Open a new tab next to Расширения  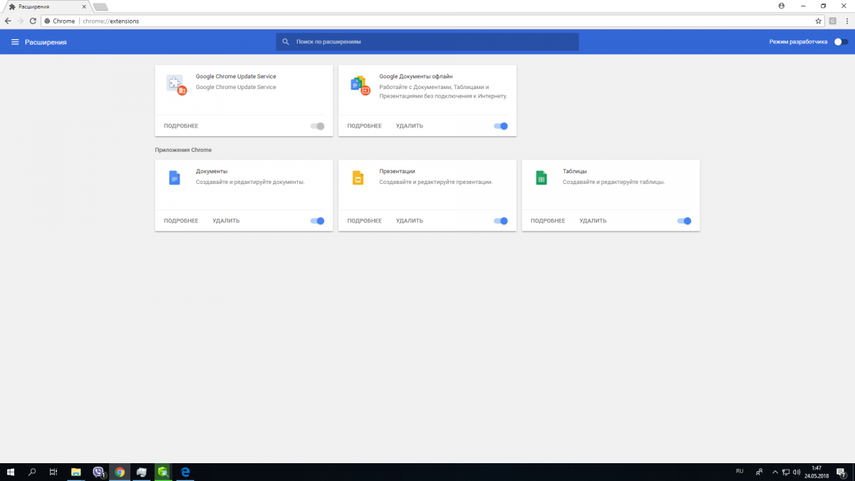[x=100, y=6]
